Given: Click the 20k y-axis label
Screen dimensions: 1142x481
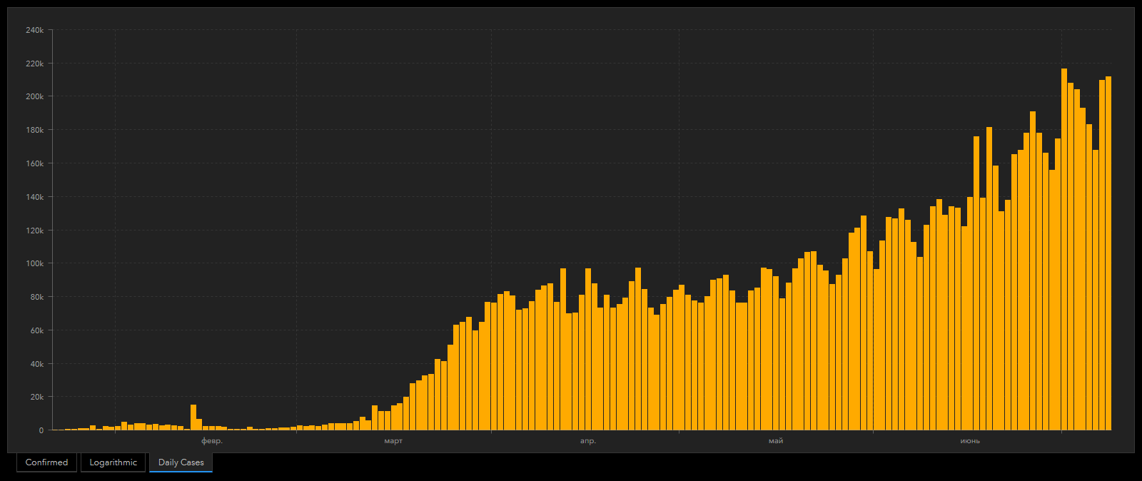Looking at the screenshot, I should tap(36, 397).
